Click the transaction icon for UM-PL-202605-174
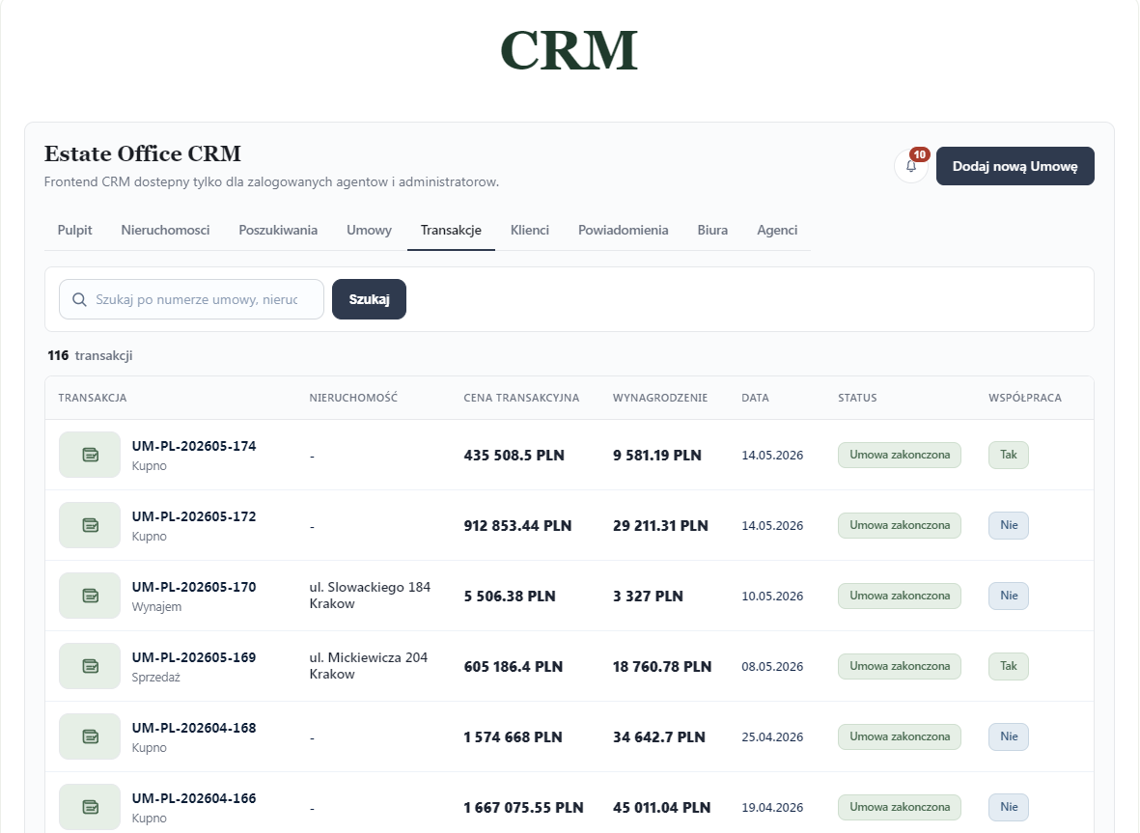Image resolution: width=1140 pixels, height=833 pixels. coord(90,455)
